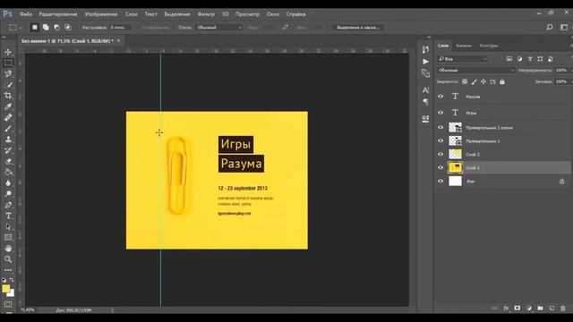Switch to the Каналы tab
This screenshot has width=573, height=322.
point(464,46)
